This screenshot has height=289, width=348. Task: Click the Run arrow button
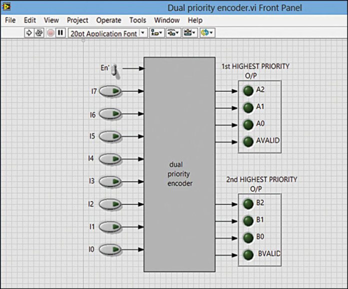[x=29, y=33]
